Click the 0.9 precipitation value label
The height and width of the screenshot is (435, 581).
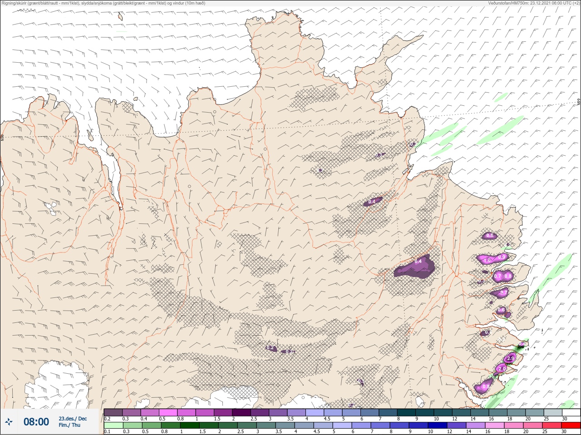[502, 257]
